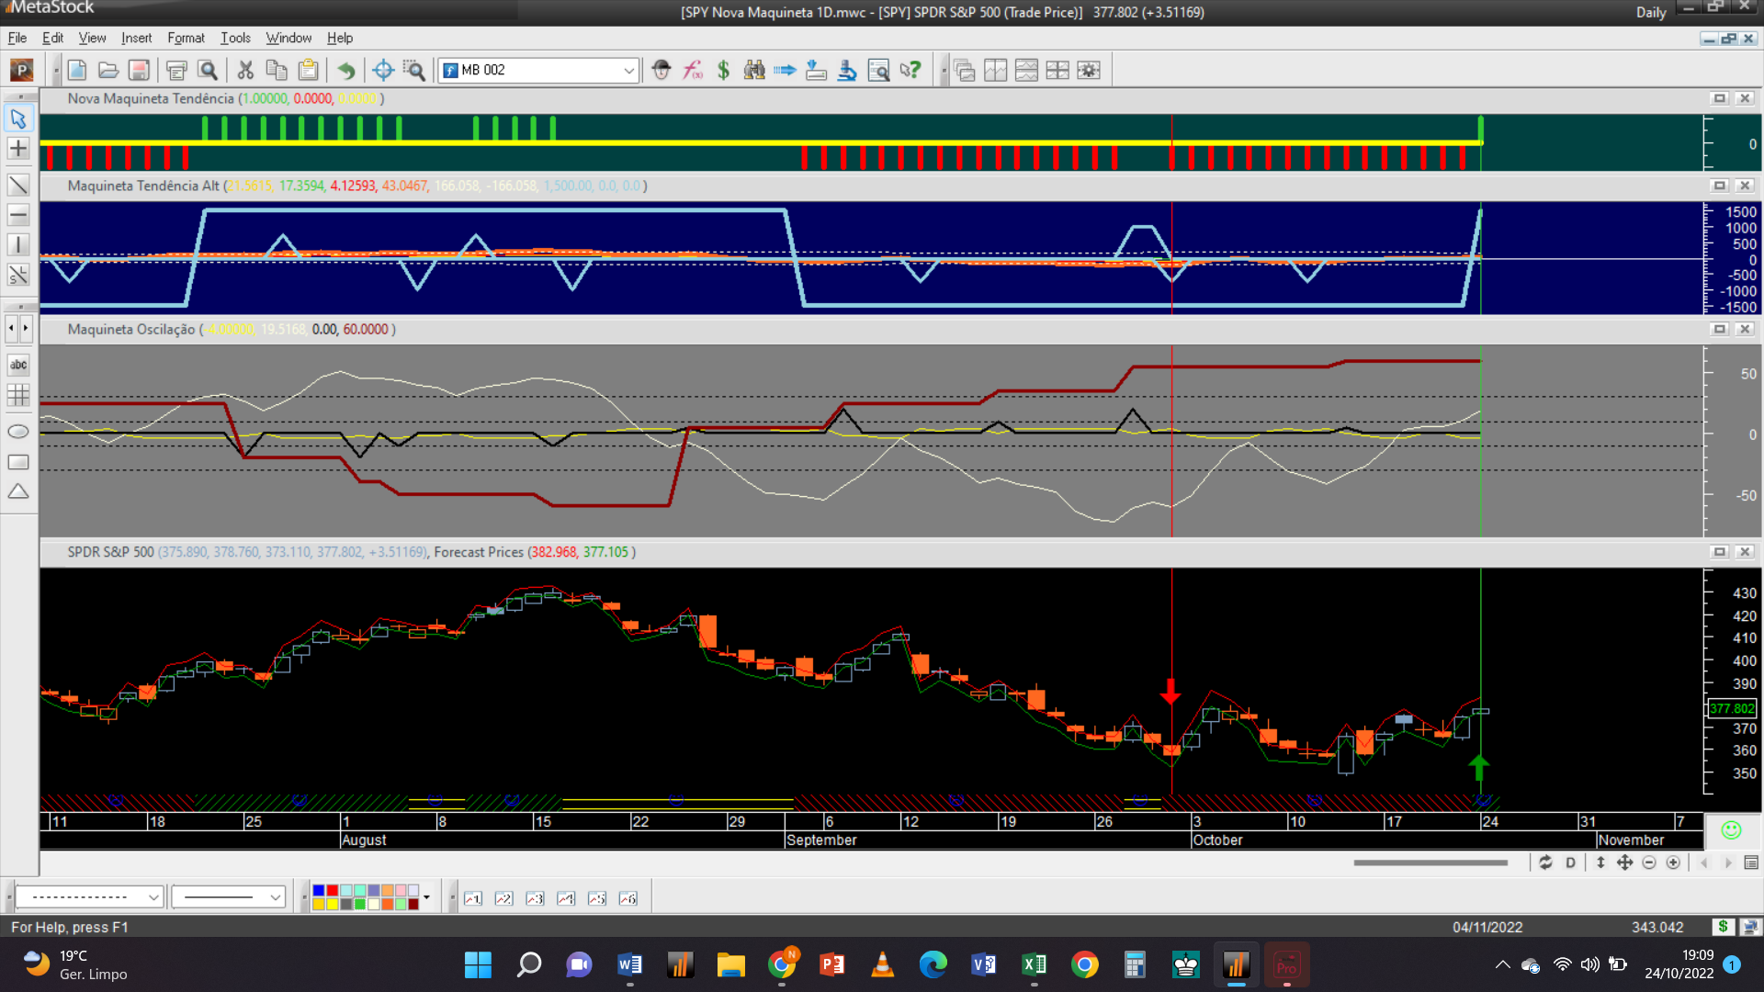Open the Expert Advisor hat icon

point(661,70)
